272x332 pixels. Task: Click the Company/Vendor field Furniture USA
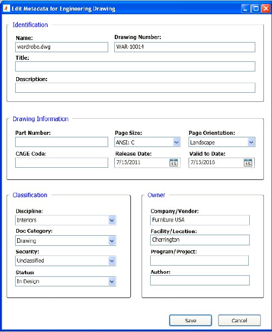[200, 220]
